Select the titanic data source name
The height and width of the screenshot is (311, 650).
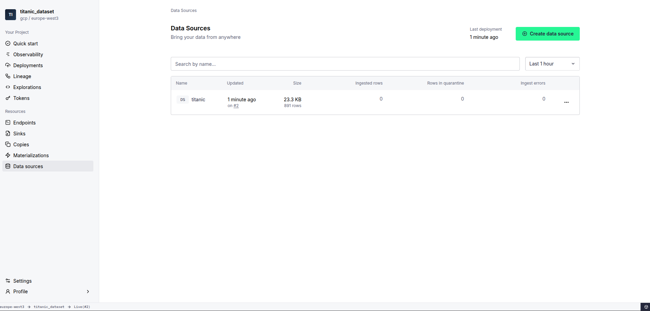[x=198, y=99]
